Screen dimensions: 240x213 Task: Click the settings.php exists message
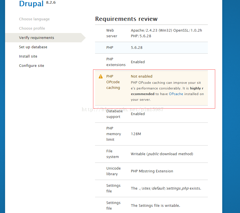pyautogui.click(x=166, y=188)
